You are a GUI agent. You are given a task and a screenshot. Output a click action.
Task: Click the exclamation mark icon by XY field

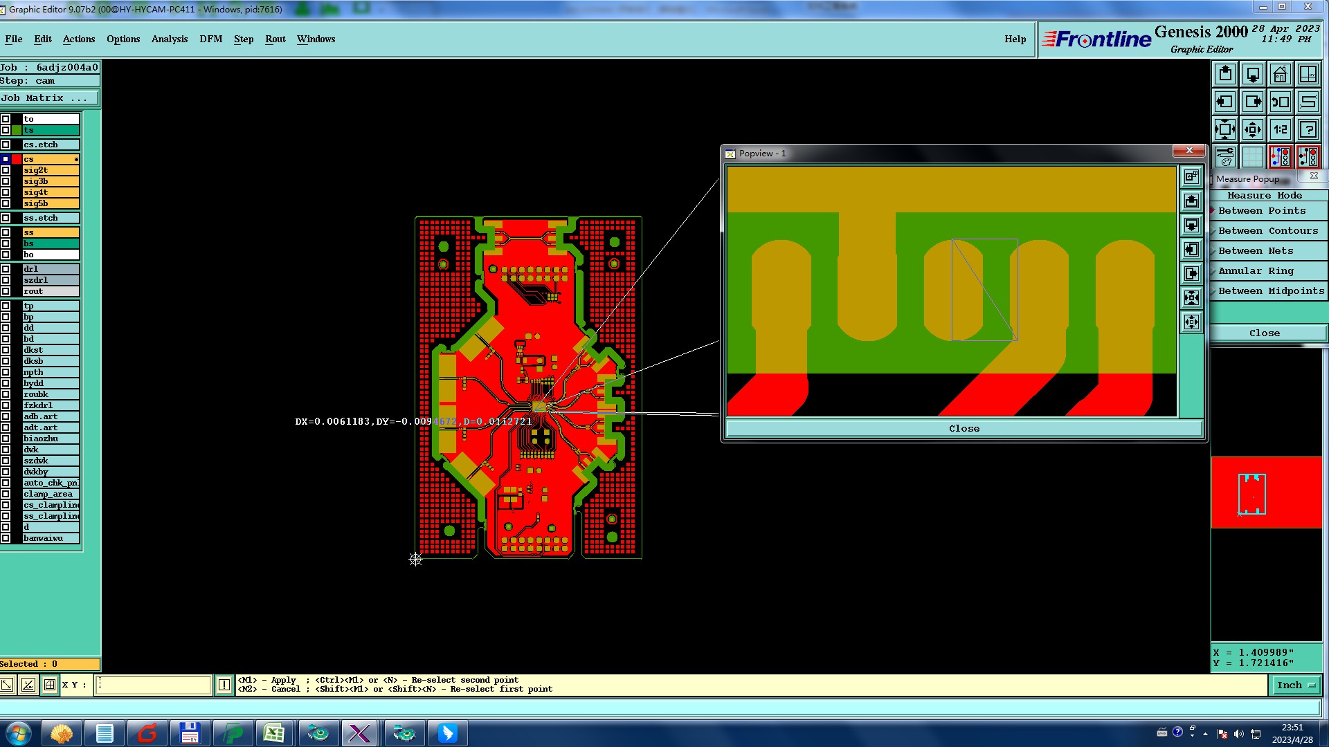click(x=224, y=685)
